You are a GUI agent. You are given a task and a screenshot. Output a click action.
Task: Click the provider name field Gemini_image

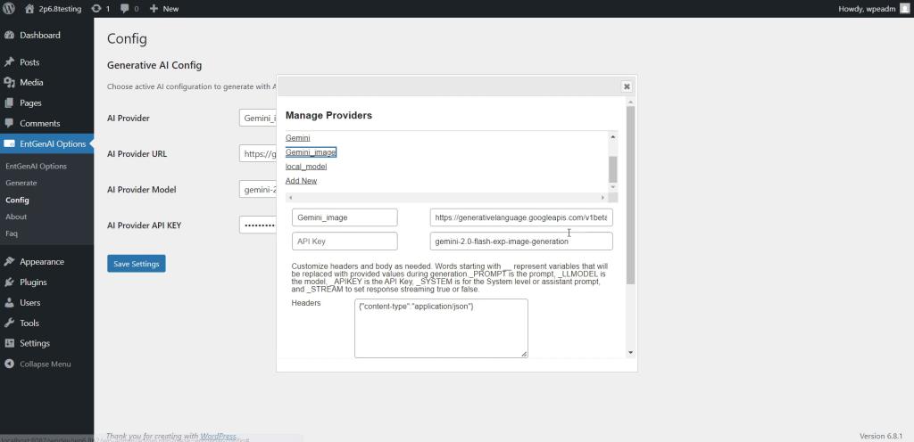345,217
